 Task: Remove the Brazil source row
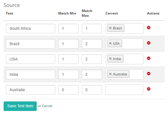pos(149,43)
